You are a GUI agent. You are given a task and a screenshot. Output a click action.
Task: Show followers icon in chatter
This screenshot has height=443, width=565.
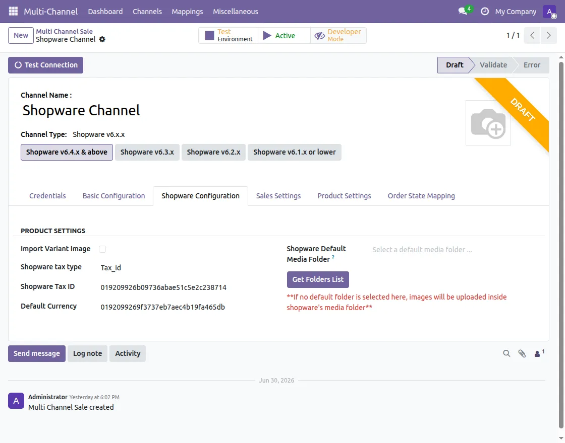coord(539,353)
